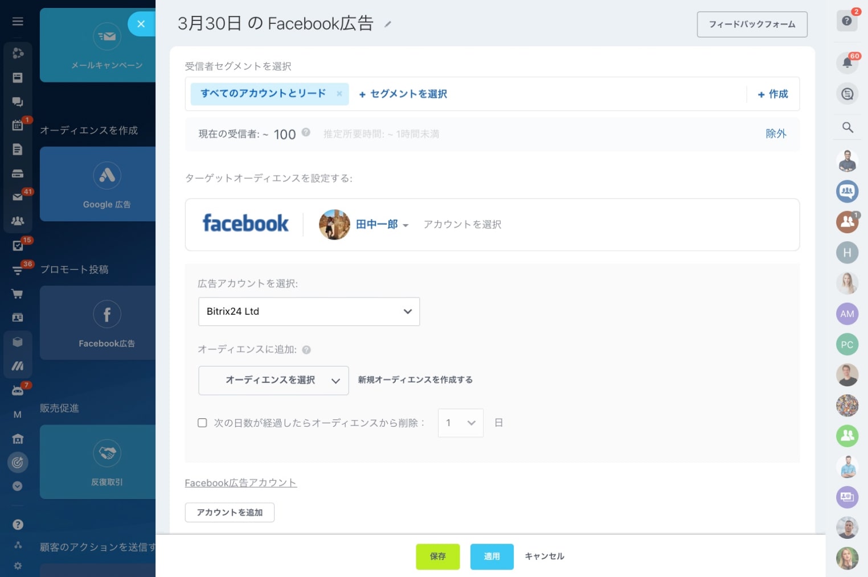868x577 pixels.
Task: Open help question mark in left sidebar
Action: [x=18, y=525]
